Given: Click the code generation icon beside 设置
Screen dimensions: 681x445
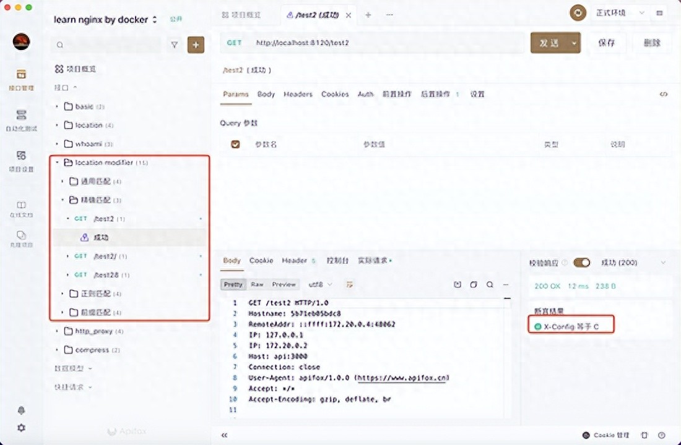Looking at the screenshot, I should 663,94.
